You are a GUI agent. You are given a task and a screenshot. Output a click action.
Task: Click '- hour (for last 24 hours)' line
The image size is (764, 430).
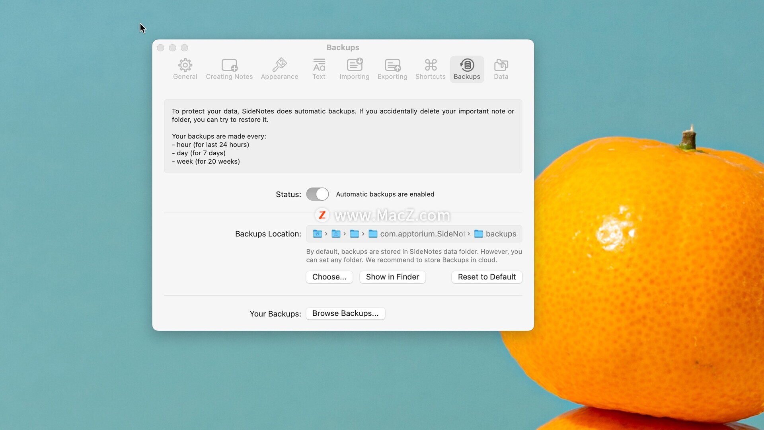pos(210,145)
